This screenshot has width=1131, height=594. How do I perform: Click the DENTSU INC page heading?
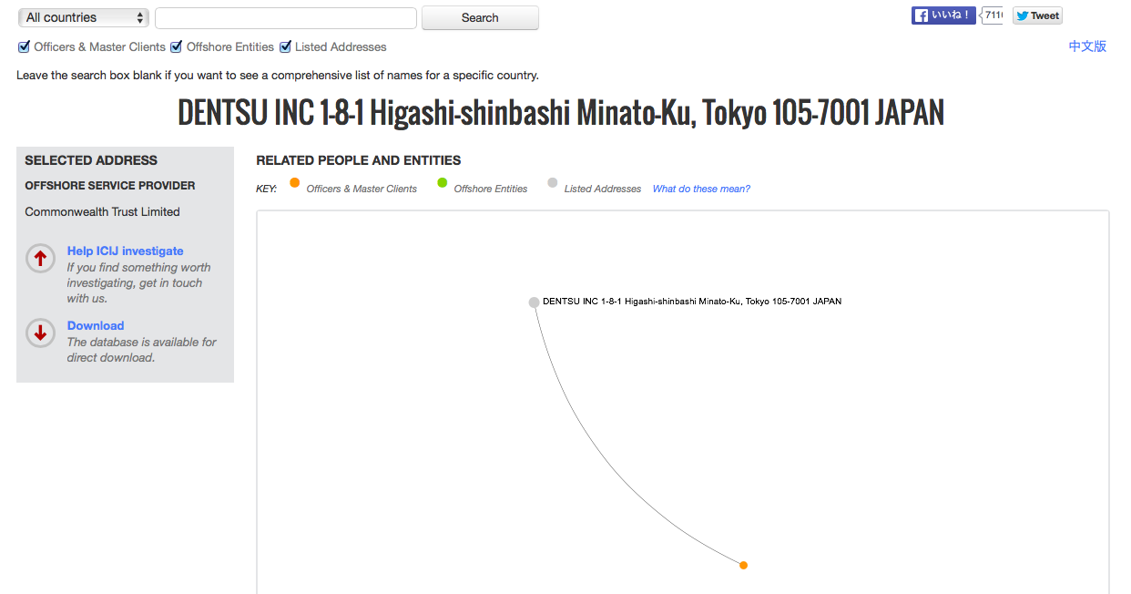[561, 113]
